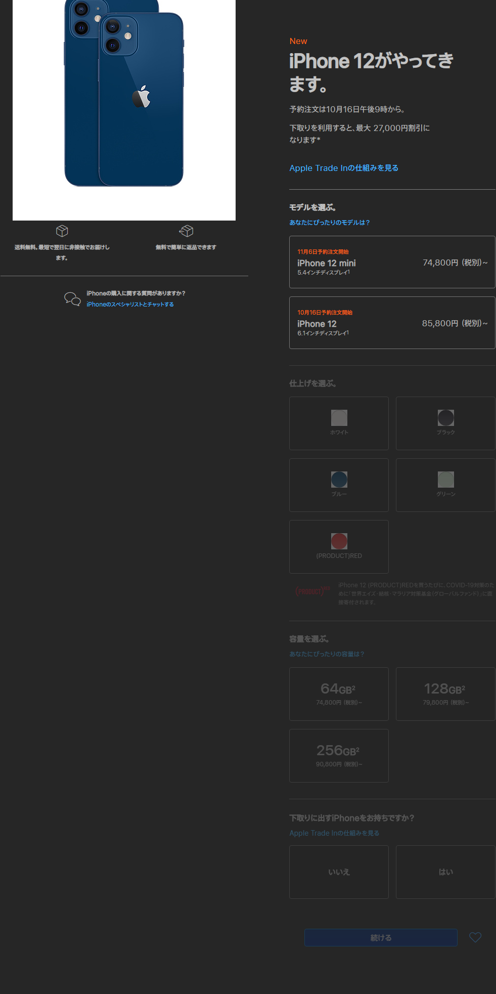The image size is (496, 994).
Task: Open the iPhone specialist chat link
Action: tap(130, 304)
